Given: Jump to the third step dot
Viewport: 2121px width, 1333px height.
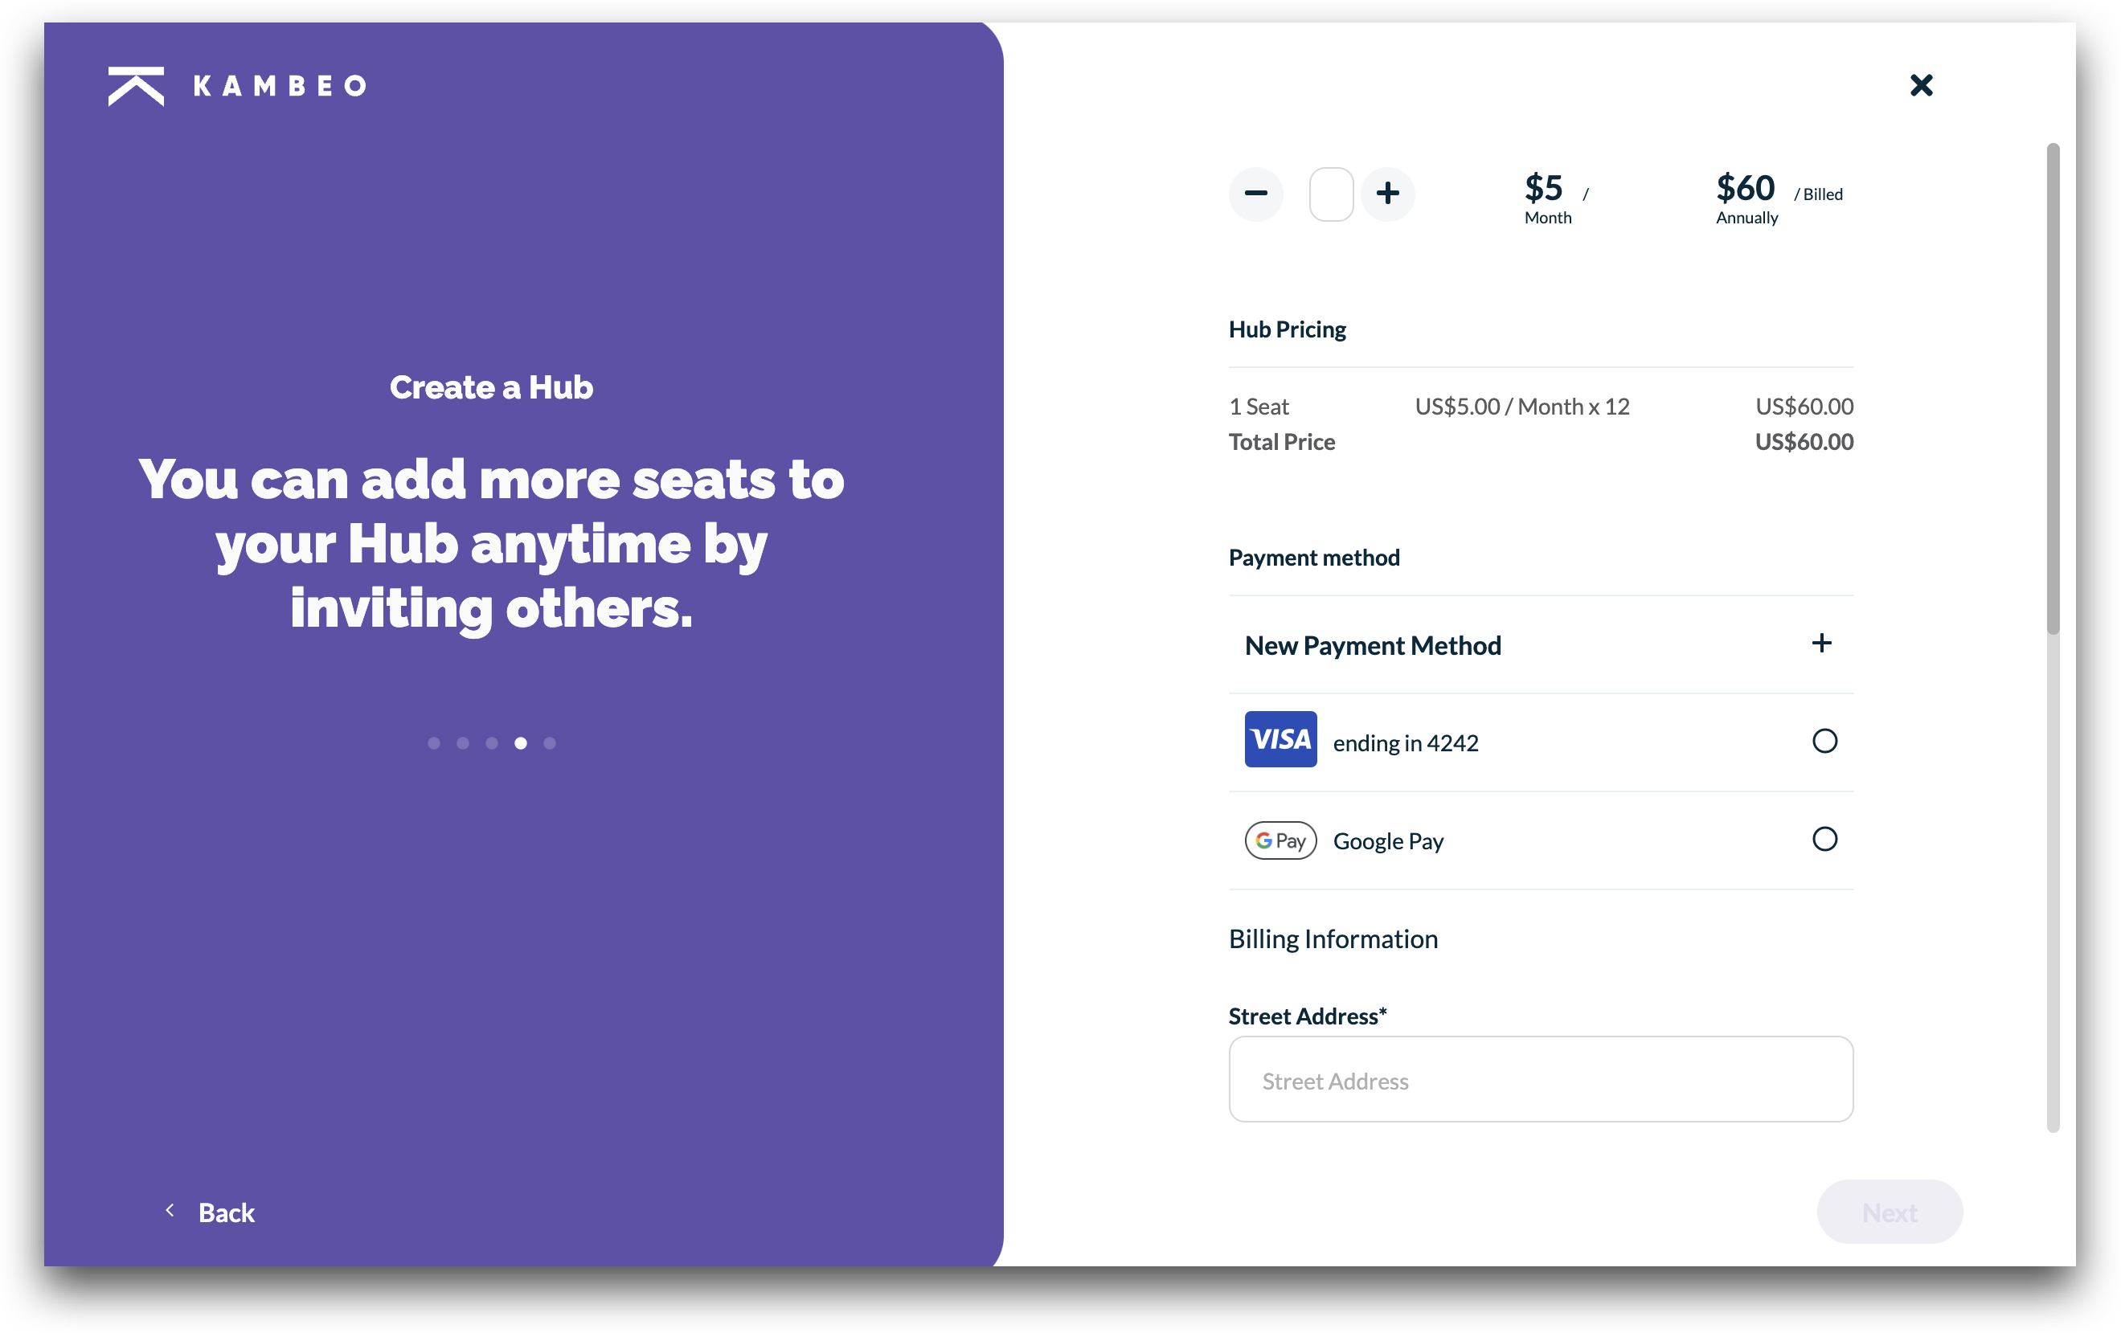Looking at the screenshot, I should tap(492, 743).
